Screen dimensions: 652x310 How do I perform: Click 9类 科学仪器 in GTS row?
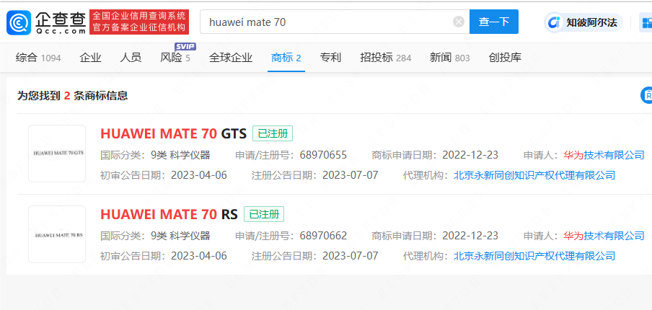click(180, 156)
